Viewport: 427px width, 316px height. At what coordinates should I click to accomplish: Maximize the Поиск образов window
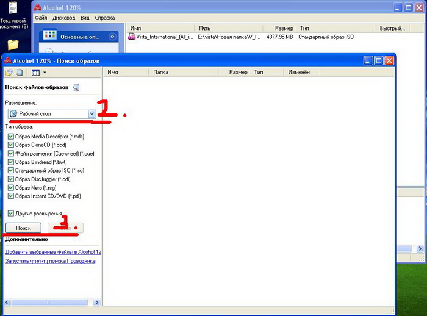(379, 60)
